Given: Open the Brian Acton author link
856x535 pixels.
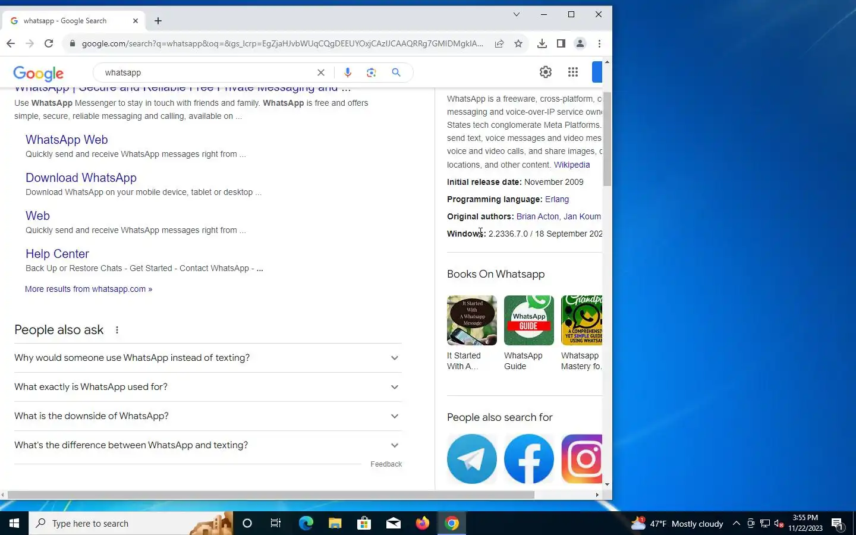Looking at the screenshot, I should click(537, 216).
